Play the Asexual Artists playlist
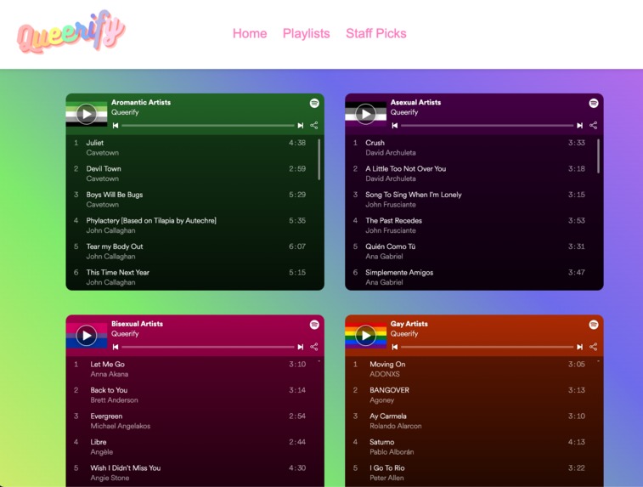 (366, 114)
